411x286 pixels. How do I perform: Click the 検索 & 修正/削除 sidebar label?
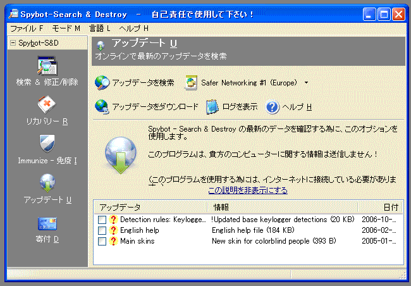click(47, 82)
